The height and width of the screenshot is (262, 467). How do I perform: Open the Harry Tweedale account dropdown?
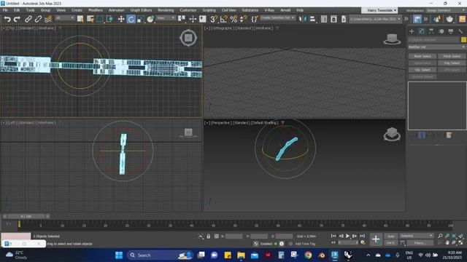[379, 10]
